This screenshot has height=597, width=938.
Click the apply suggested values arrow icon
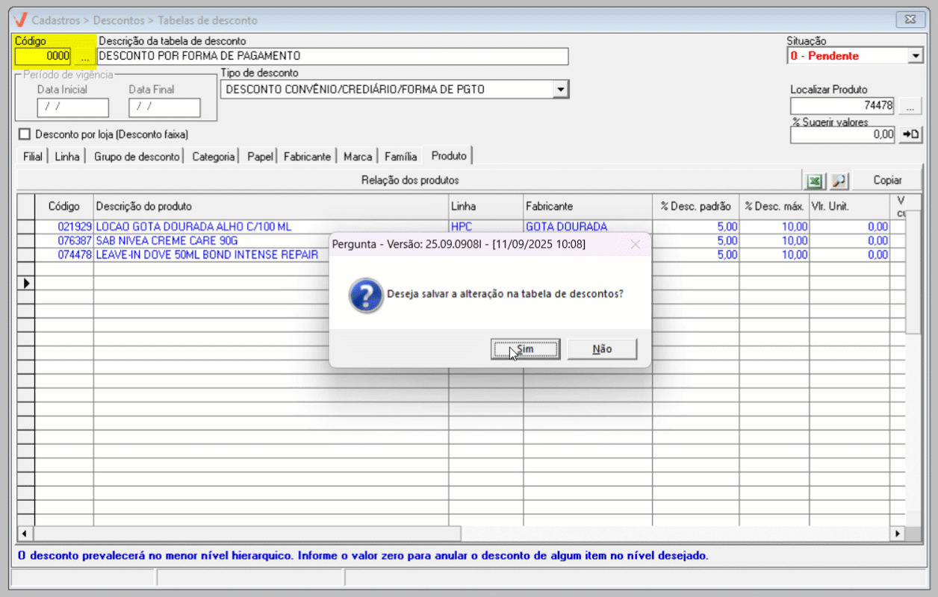click(x=910, y=134)
